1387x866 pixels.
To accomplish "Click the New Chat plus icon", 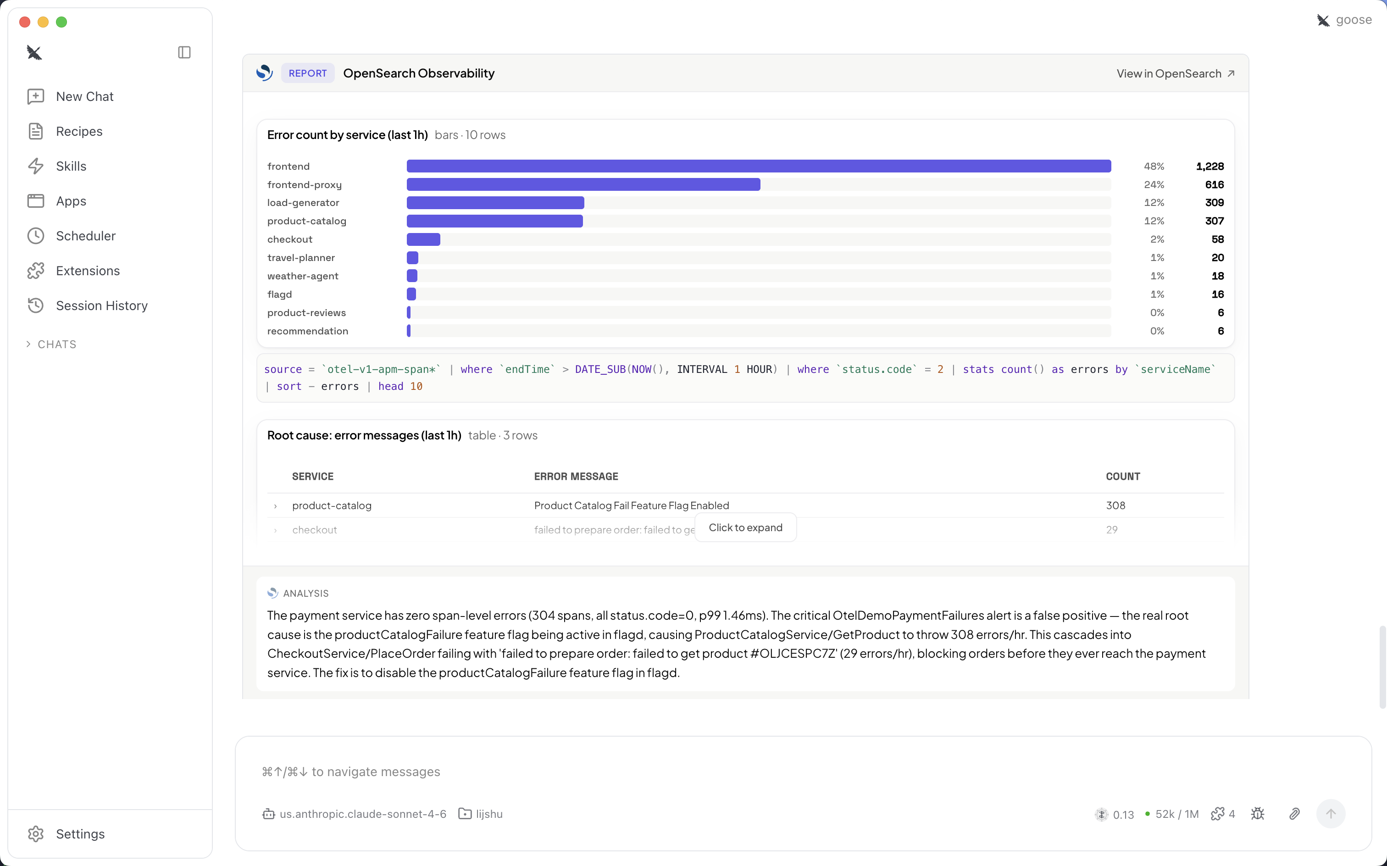I will coord(35,96).
